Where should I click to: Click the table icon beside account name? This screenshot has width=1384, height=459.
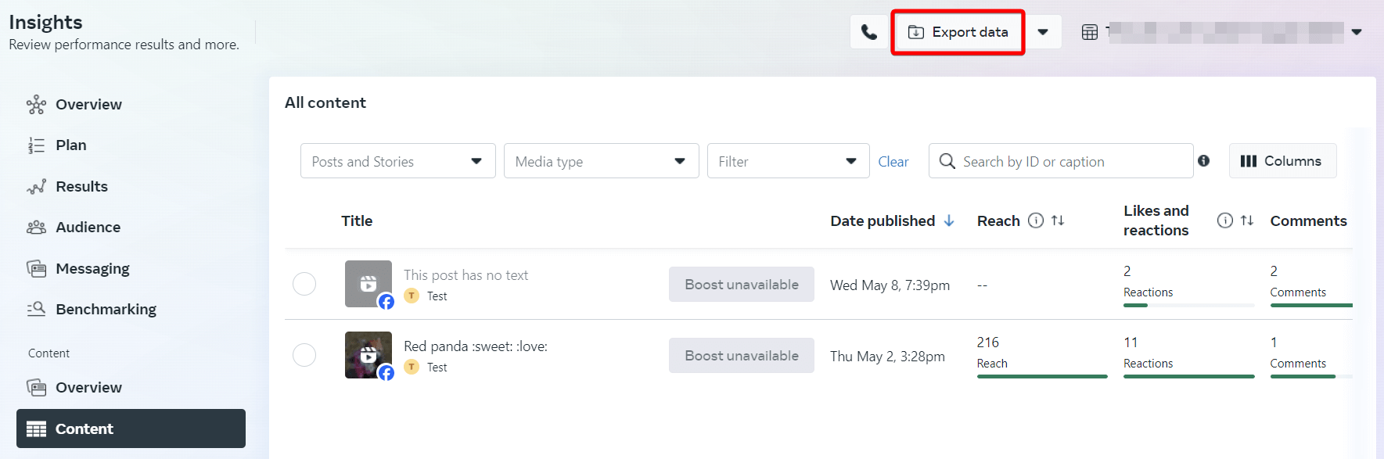pyautogui.click(x=1090, y=32)
